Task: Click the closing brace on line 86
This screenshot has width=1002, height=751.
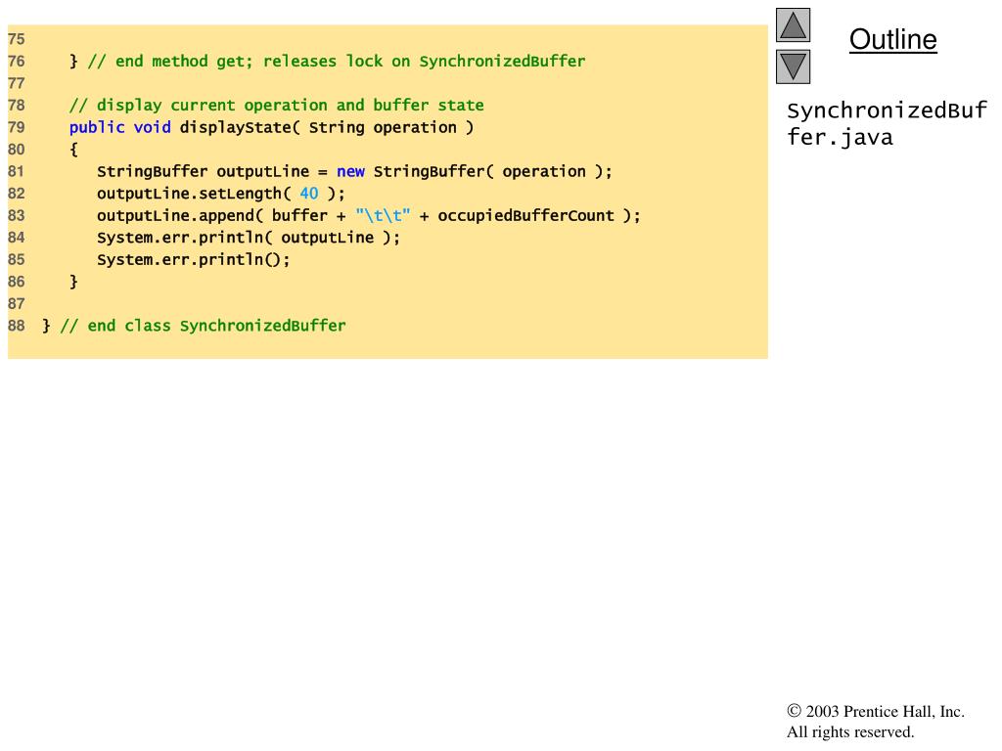Action: click(73, 282)
